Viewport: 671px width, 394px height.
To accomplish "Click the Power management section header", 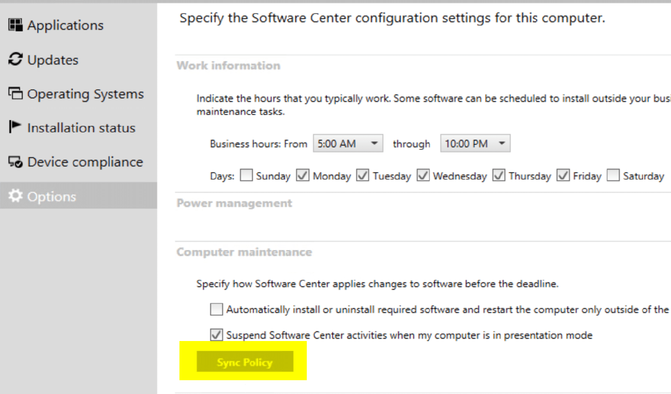I will click(234, 203).
